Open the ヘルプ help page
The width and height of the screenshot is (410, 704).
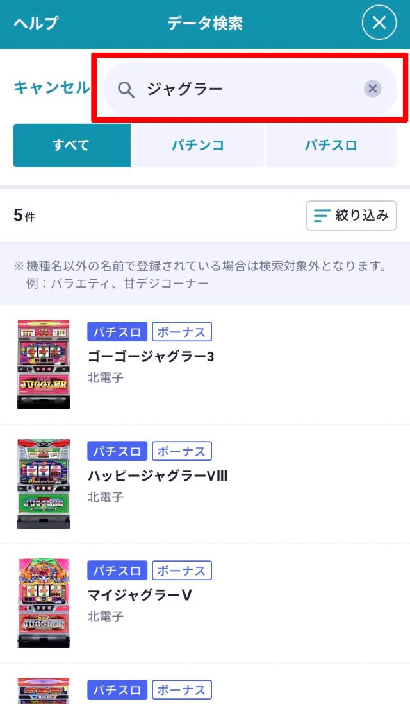(36, 24)
